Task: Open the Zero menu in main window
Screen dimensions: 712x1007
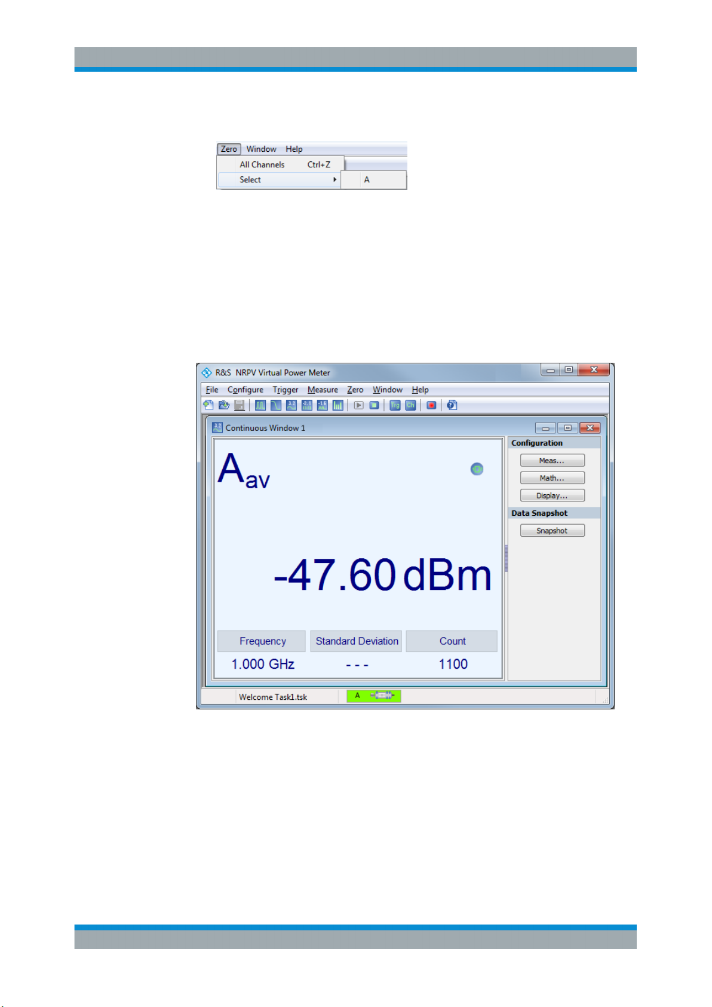Action: (355, 390)
